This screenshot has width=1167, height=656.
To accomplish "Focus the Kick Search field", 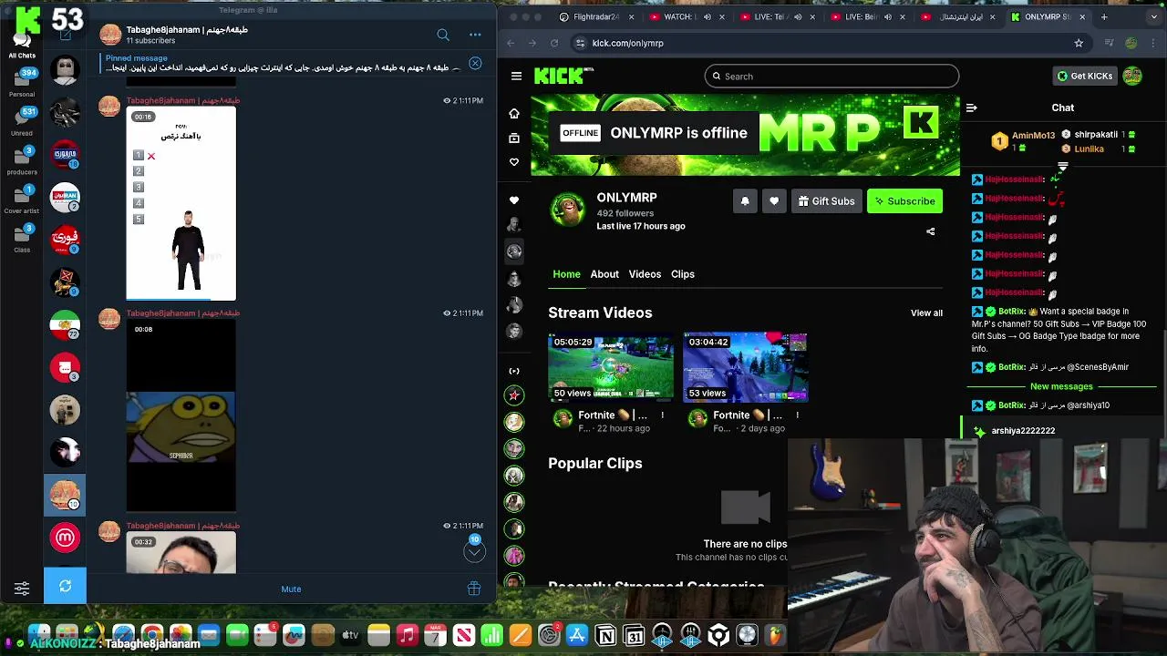I will (x=831, y=77).
